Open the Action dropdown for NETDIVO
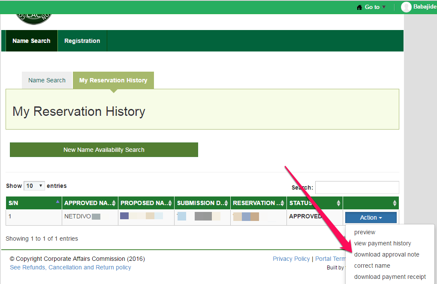This screenshot has width=437, height=284. point(371,218)
